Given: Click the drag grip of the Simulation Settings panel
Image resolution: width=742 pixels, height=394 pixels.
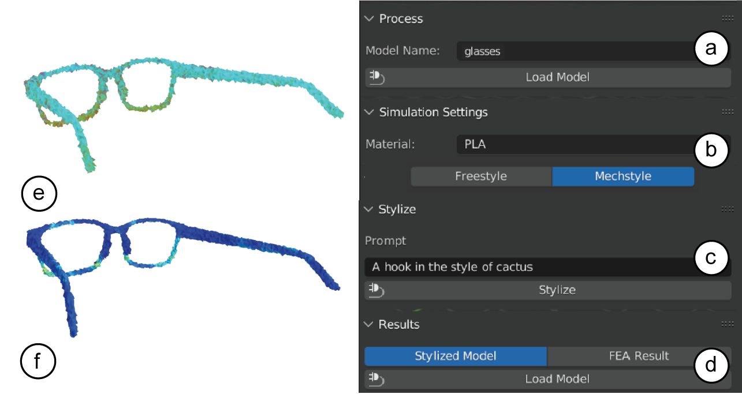Looking at the screenshot, I should (729, 111).
